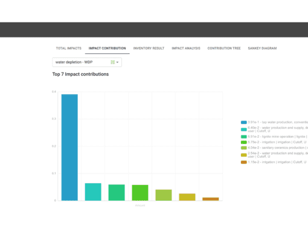308x231 pixels.
Task: Switch to Inventory Result tab
Action: [x=149, y=48]
